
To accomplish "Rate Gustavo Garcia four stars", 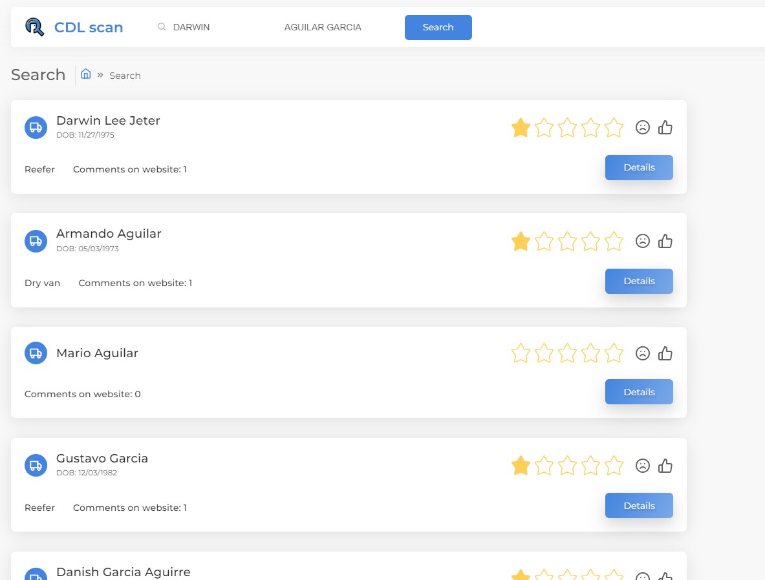I will [x=590, y=466].
